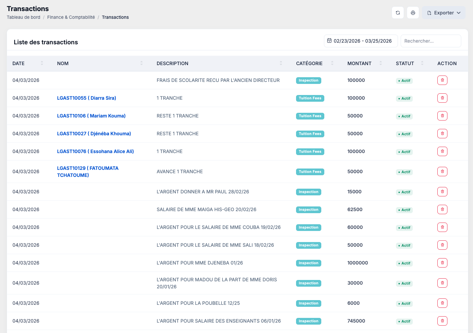Click Tuition Fees badge for Djénéba Khouma
Image resolution: width=473 pixels, height=333 pixels.
pyautogui.click(x=310, y=134)
